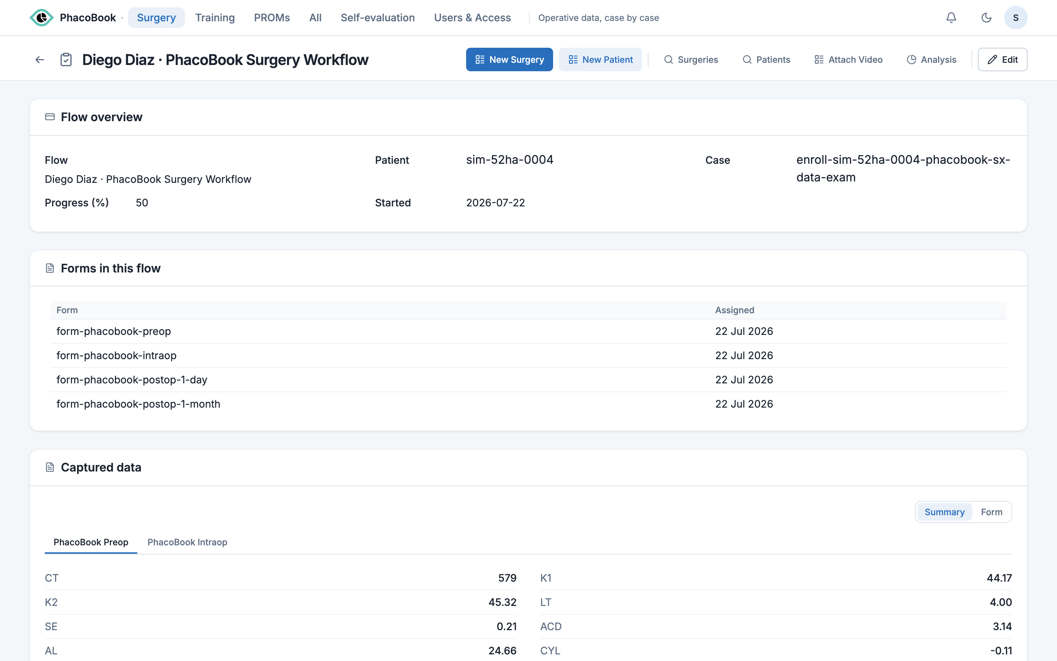Open the PROMs section
Screen dimensions: 1057x661
coord(272,18)
